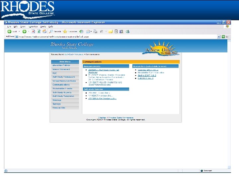The width and height of the screenshot is (239, 179).
Task: Open Communications in Main Menu
Action: click(65, 85)
